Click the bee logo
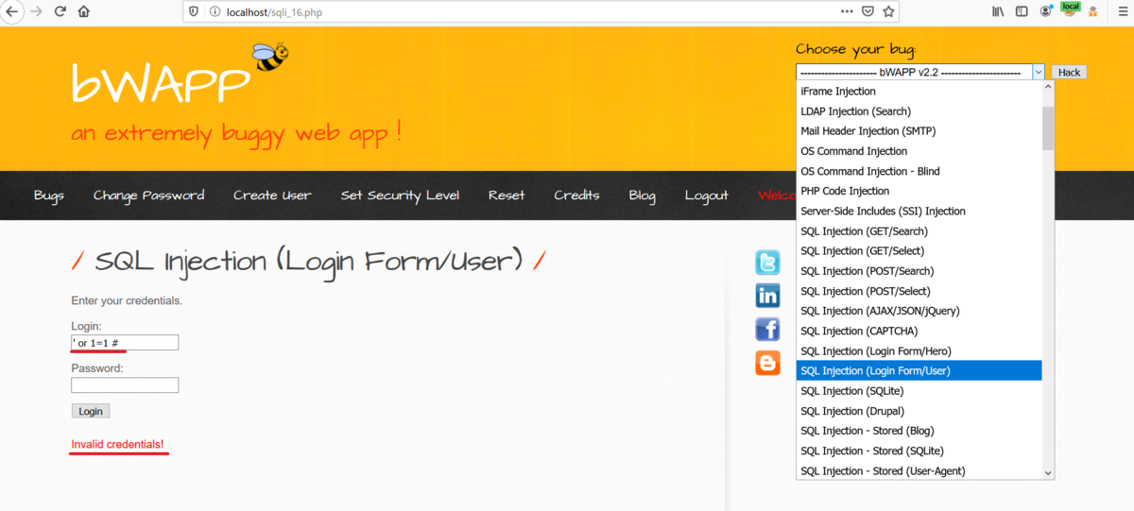Image resolution: width=1134 pixels, height=511 pixels. point(270,58)
